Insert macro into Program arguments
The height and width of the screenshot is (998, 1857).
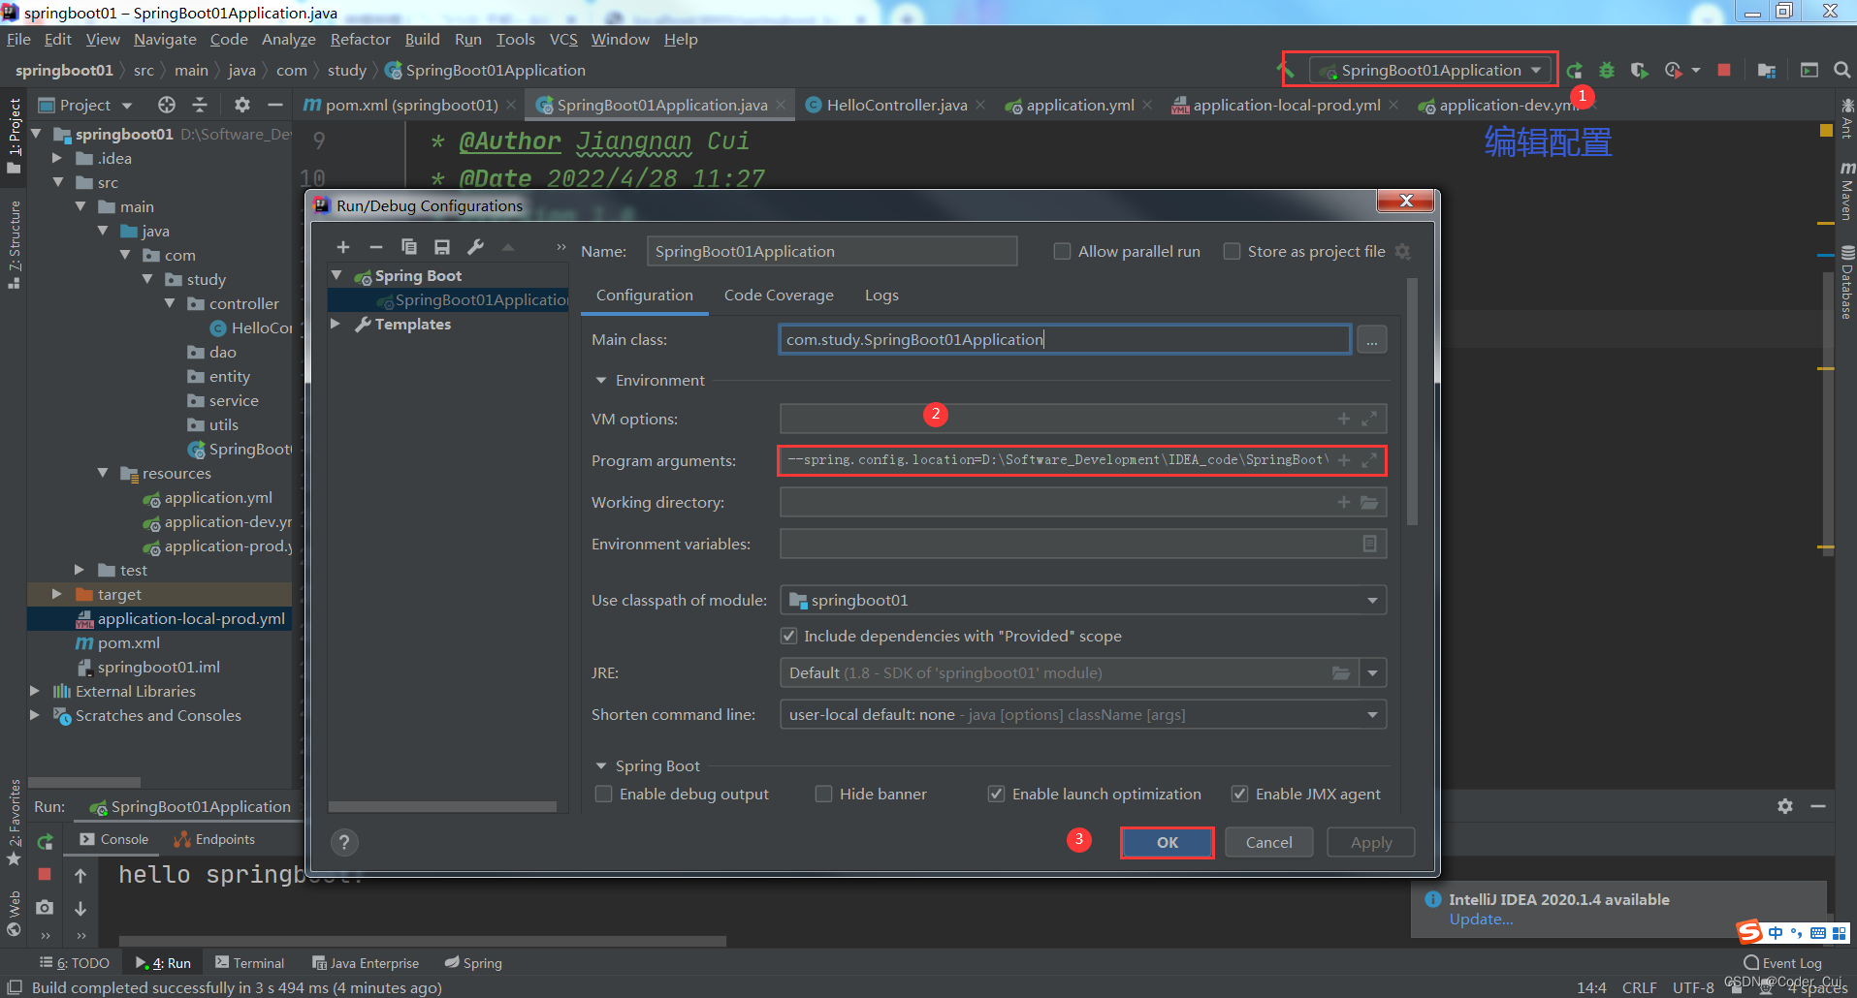(x=1344, y=461)
